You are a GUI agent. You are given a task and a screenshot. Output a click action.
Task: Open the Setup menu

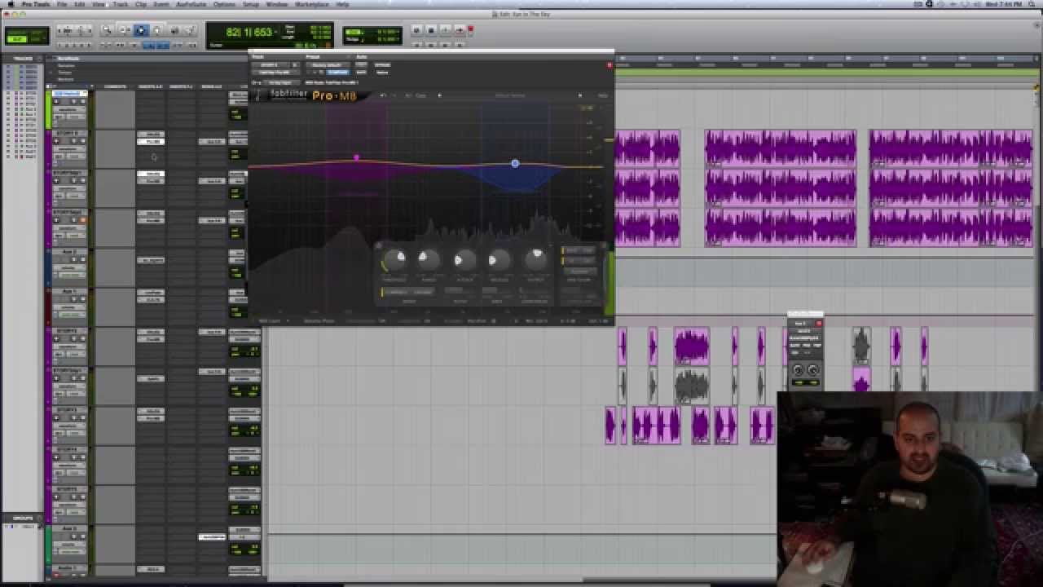(x=251, y=4)
